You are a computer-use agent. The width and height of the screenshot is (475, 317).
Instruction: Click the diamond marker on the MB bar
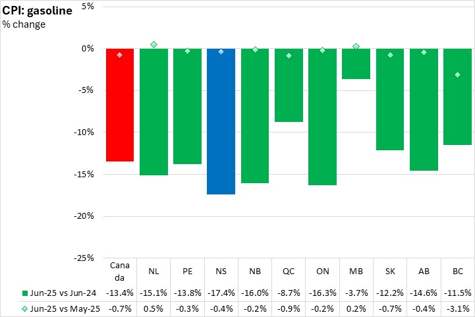[356, 47]
